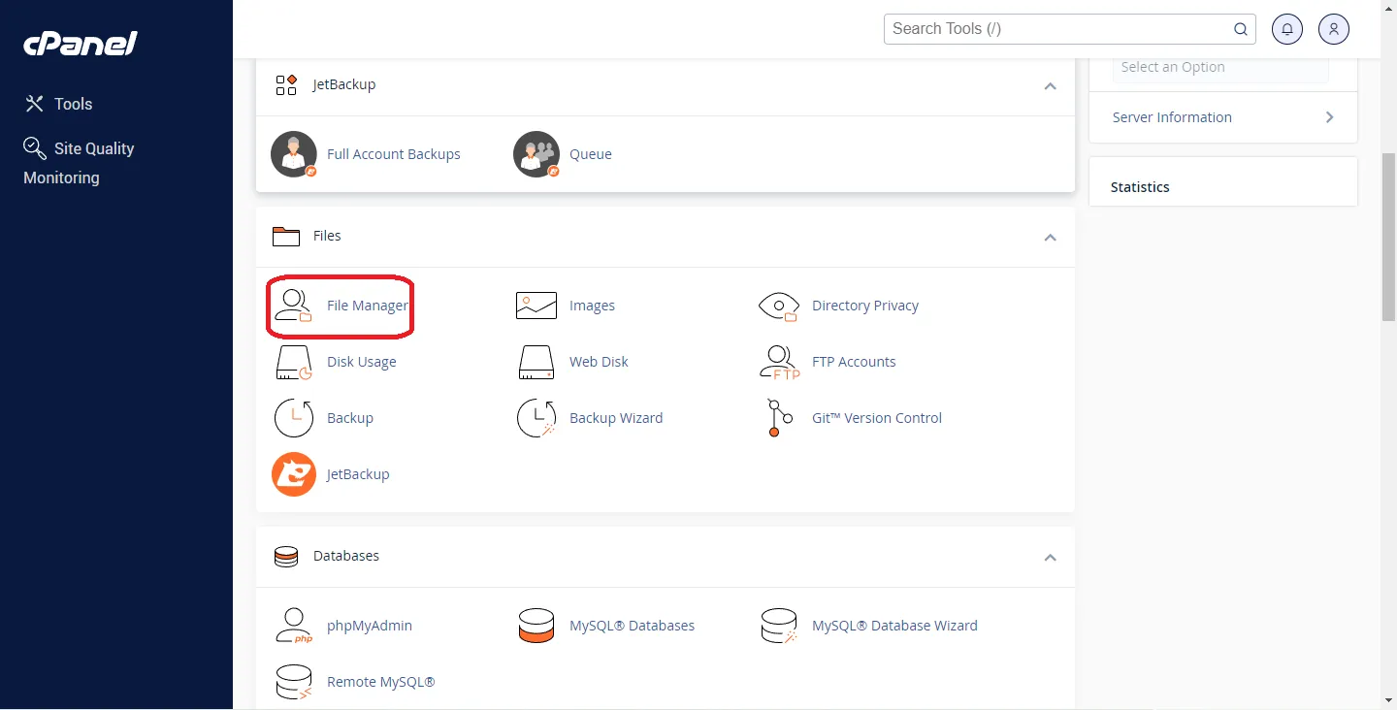
Task: Open the Queue link
Action: (x=591, y=154)
